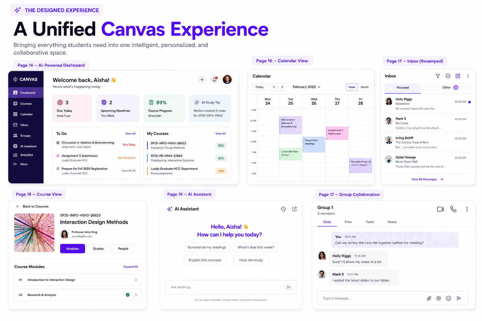Click View All in To Do
This screenshot has width=482, height=321.
131,134
